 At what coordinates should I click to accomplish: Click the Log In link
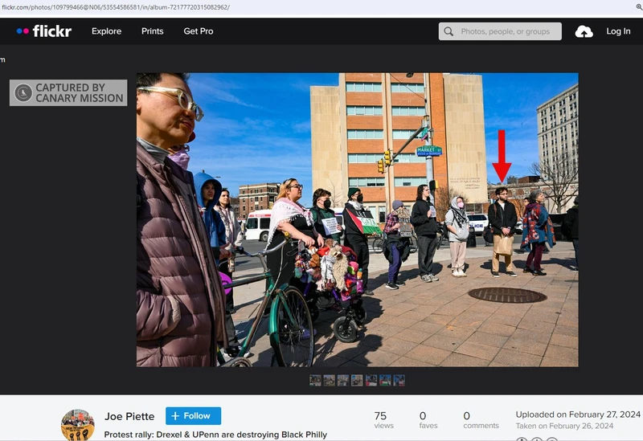618,31
